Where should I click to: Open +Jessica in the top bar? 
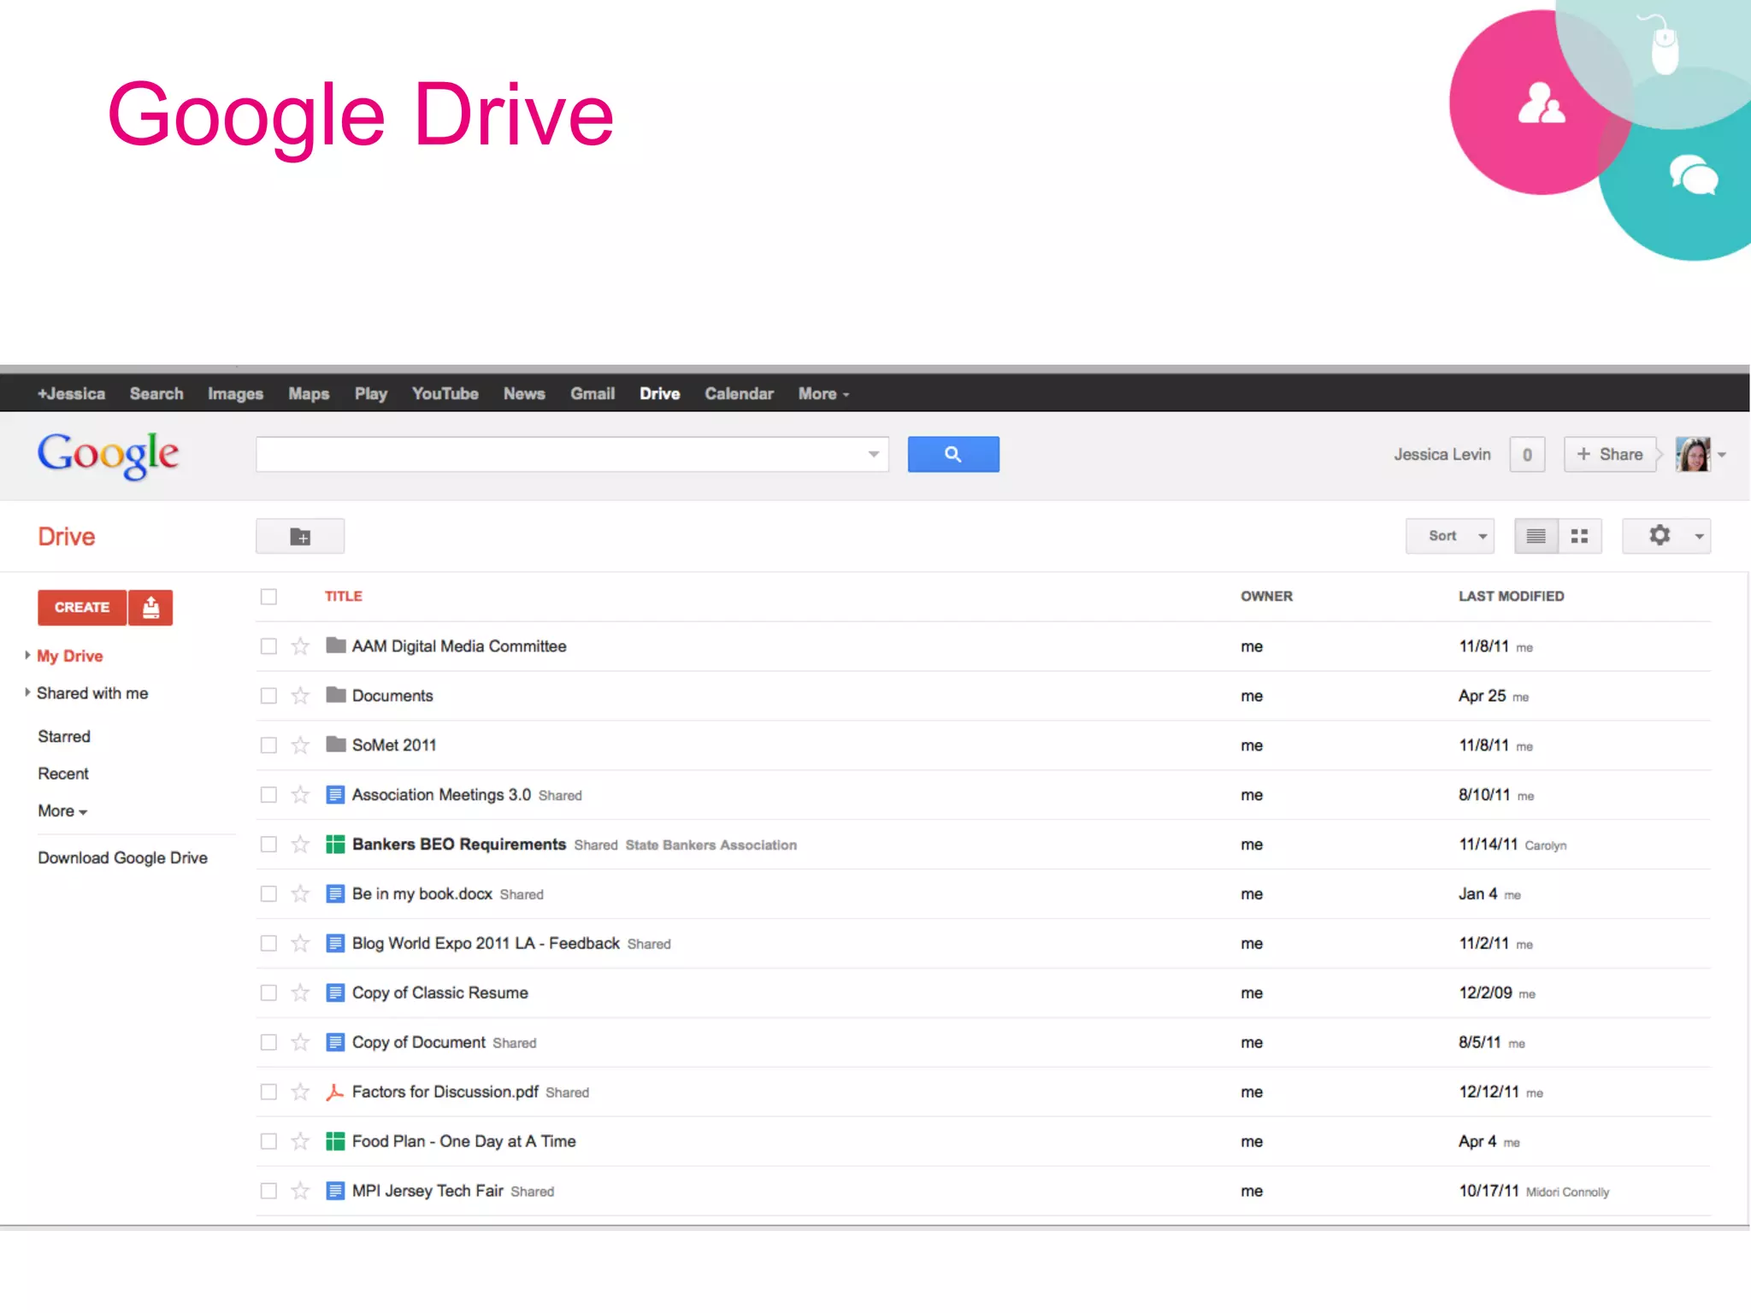(x=71, y=394)
